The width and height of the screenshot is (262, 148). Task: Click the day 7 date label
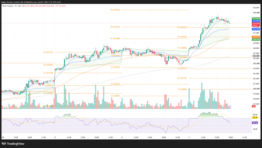click(x=189, y=138)
